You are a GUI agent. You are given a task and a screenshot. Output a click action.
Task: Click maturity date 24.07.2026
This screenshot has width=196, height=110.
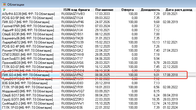(x=102, y=22)
